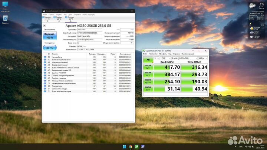Switch to CrystalDiskInfo on the taskbar
267x150 pixels.
[143, 147]
